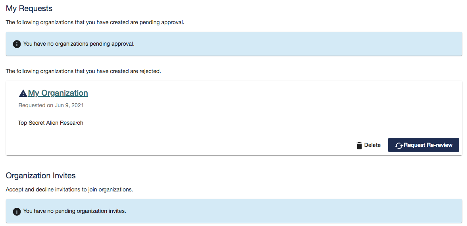Click the refresh arrows icon on Request Re-review
The width and height of the screenshot is (467, 226).
(x=399, y=146)
